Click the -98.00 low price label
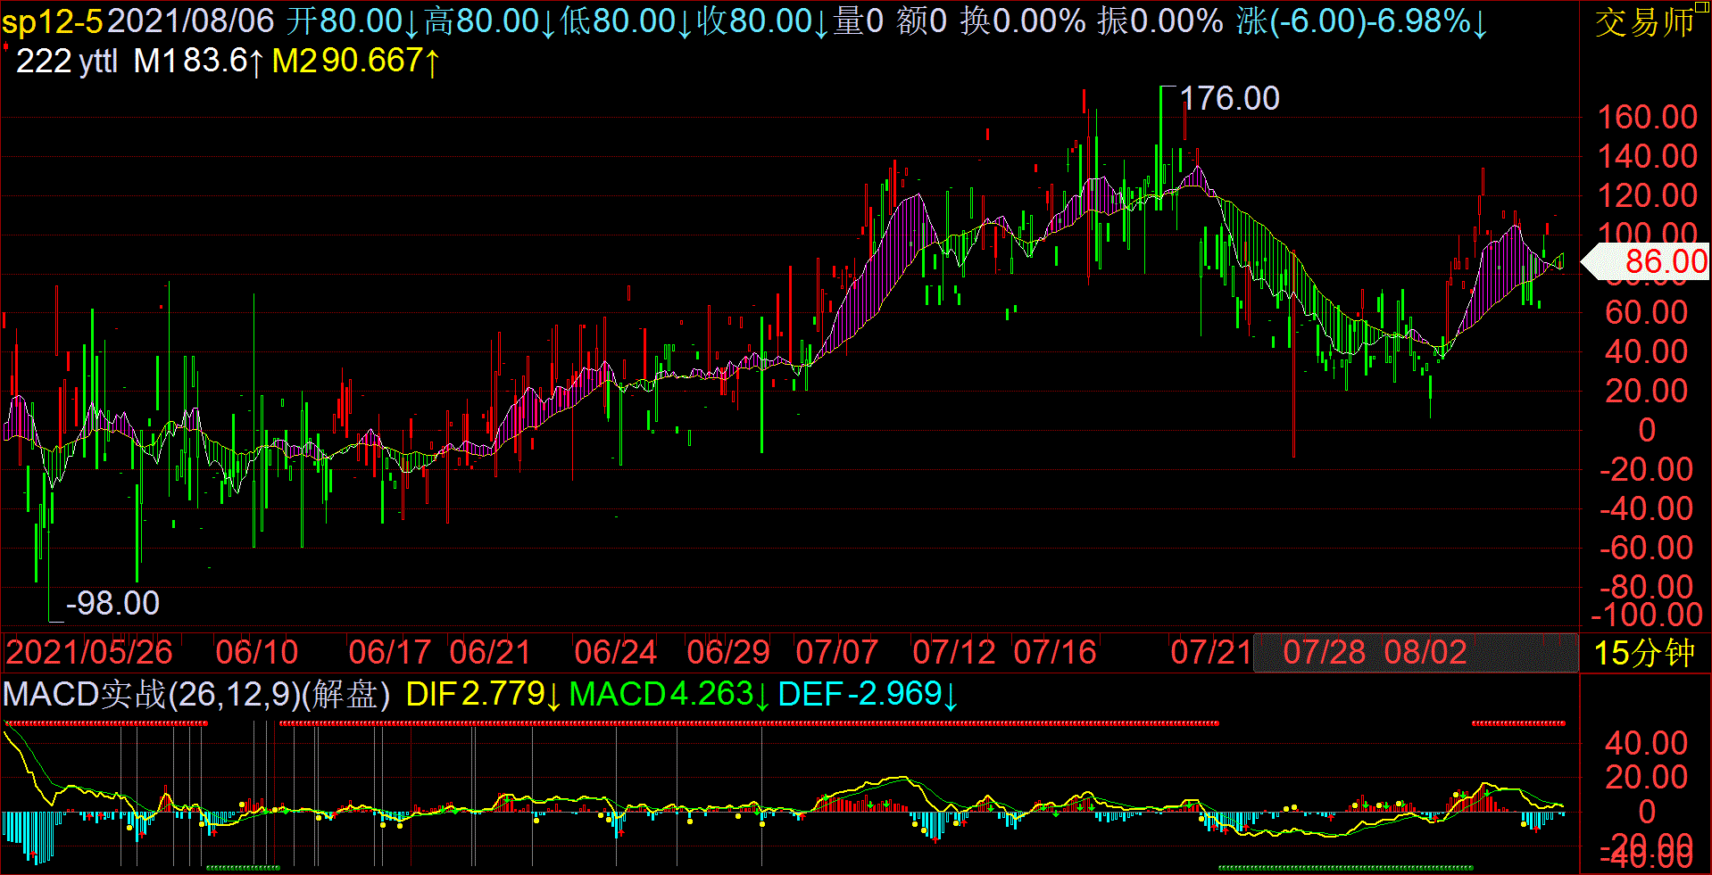This screenshot has height=875, width=1712. point(112,604)
